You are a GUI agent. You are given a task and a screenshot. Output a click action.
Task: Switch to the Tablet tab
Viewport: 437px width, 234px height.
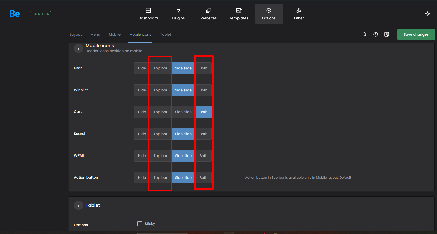[165, 34]
